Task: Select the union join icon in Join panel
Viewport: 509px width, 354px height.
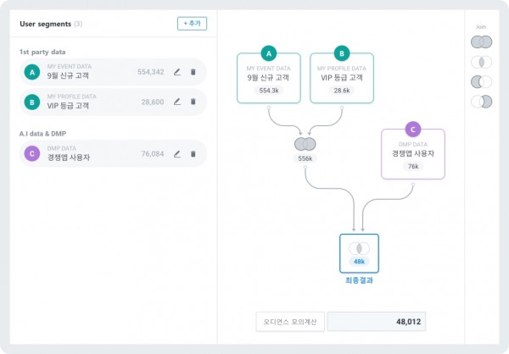Action: click(481, 41)
